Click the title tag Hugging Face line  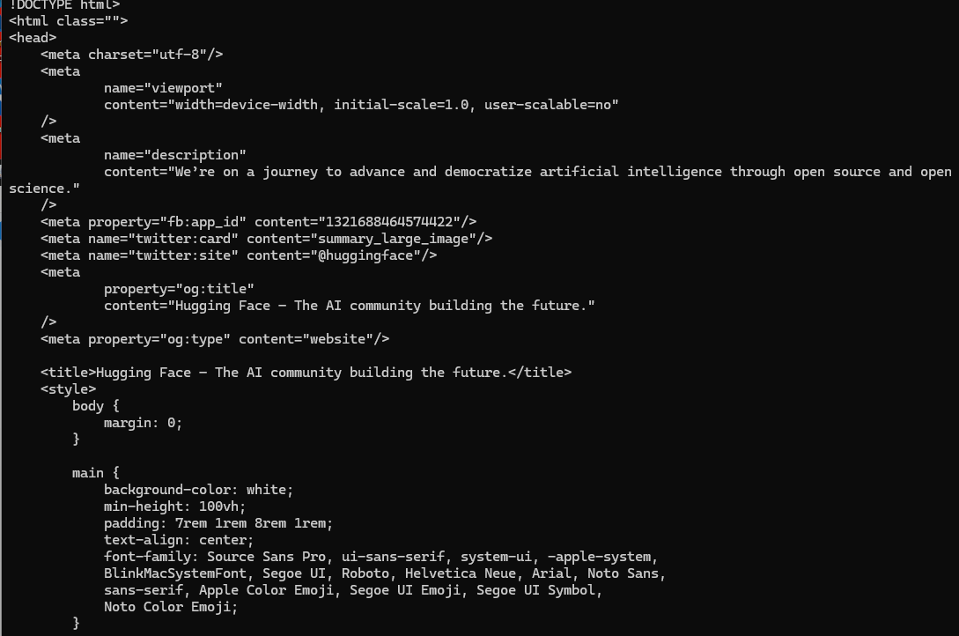(x=306, y=373)
